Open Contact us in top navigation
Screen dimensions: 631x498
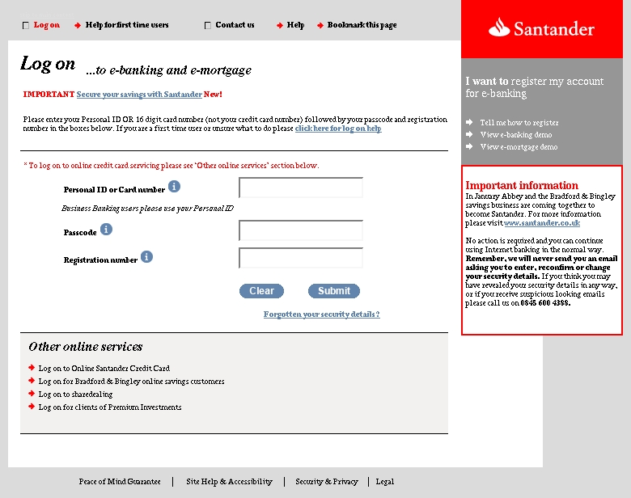tap(235, 25)
